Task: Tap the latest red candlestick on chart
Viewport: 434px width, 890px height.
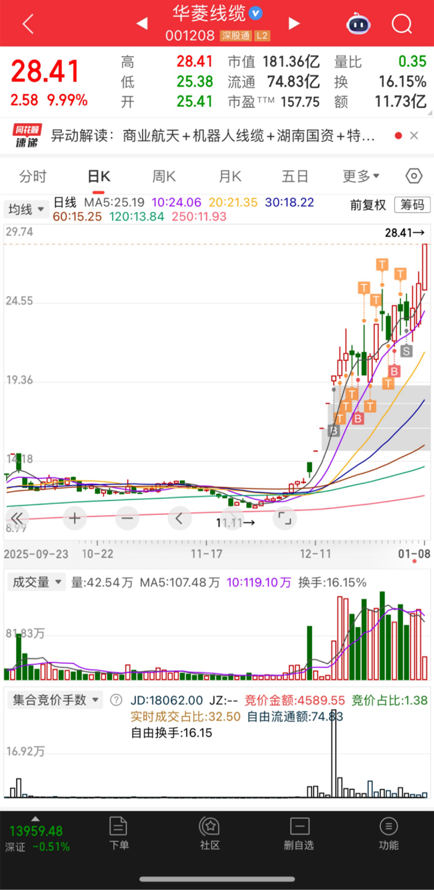Action: tap(424, 267)
